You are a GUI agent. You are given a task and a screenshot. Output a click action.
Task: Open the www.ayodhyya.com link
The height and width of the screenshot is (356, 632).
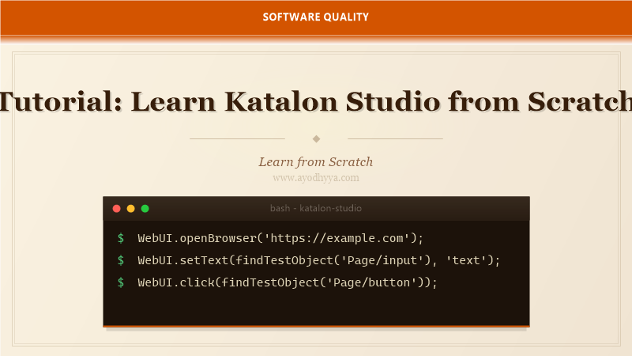pos(315,177)
